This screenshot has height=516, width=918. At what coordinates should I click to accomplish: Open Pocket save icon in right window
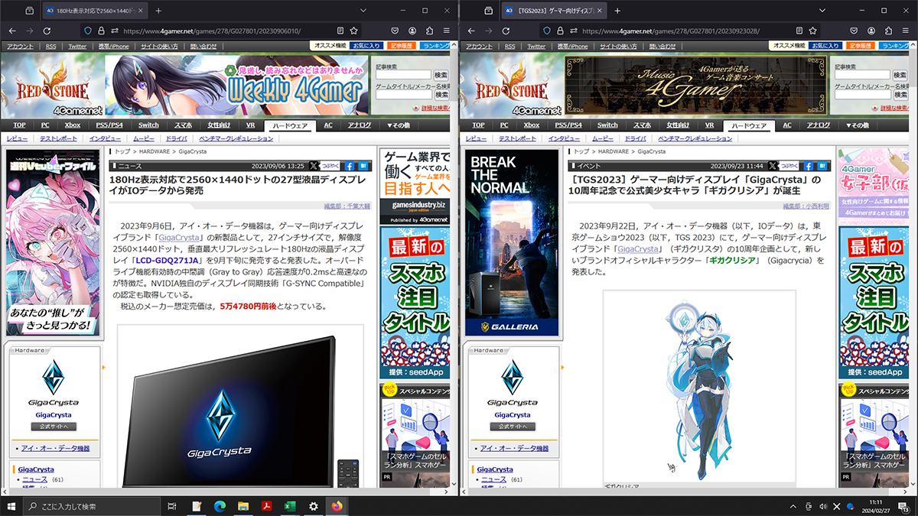855,31
